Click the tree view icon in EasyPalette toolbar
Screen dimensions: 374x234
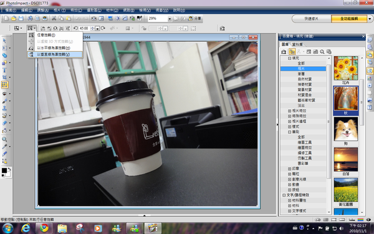[x=292, y=52]
